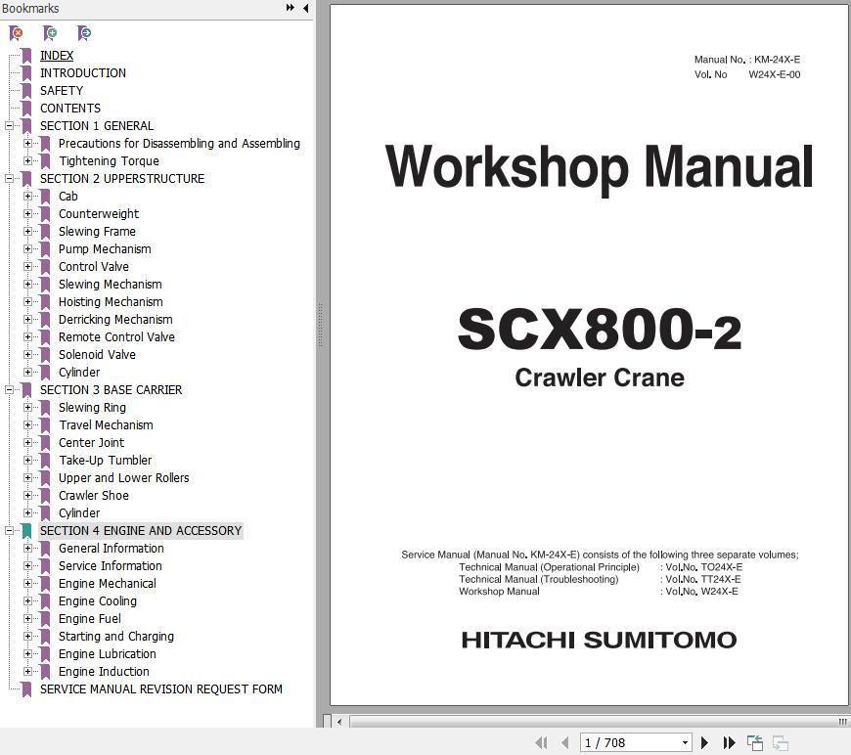Image resolution: width=851 pixels, height=755 pixels.
Task: Click the left arrow of the horizontal scrollbar
Action: 339,722
